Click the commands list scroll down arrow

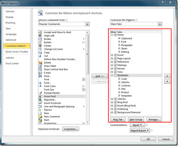[88, 122]
